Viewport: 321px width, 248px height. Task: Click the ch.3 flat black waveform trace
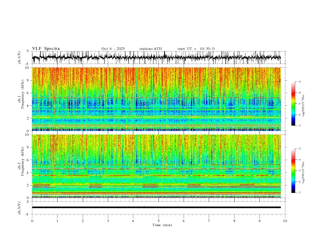156,207
